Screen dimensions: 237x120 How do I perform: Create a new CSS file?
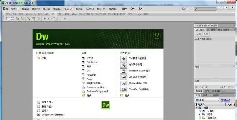click(89, 70)
